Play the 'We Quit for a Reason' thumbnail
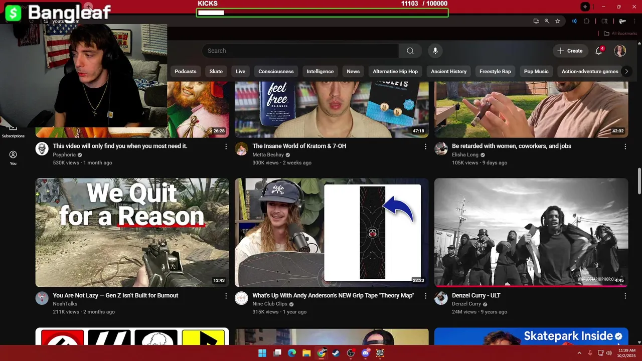The width and height of the screenshot is (642, 361). click(132, 232)
